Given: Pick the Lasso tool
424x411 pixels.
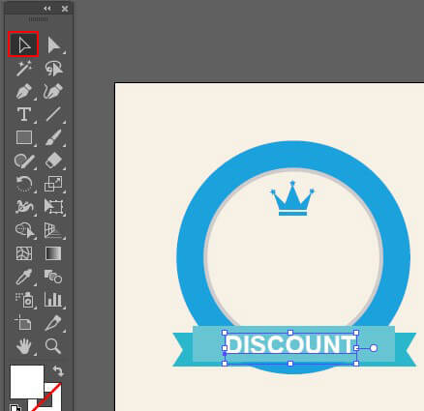Looking at the screenshot, I should click(53, 69).
